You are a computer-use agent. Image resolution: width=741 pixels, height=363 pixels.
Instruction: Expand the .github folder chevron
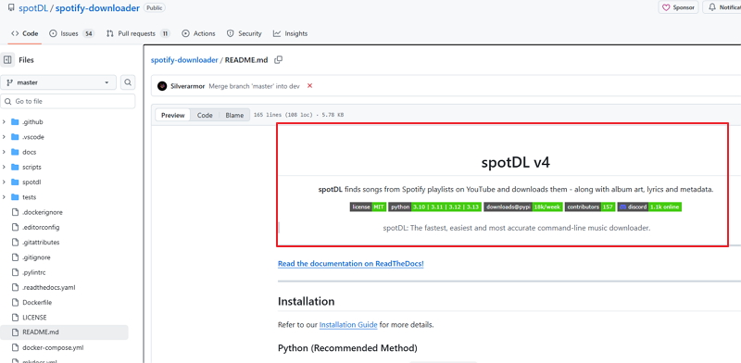[x=5, y=122]
